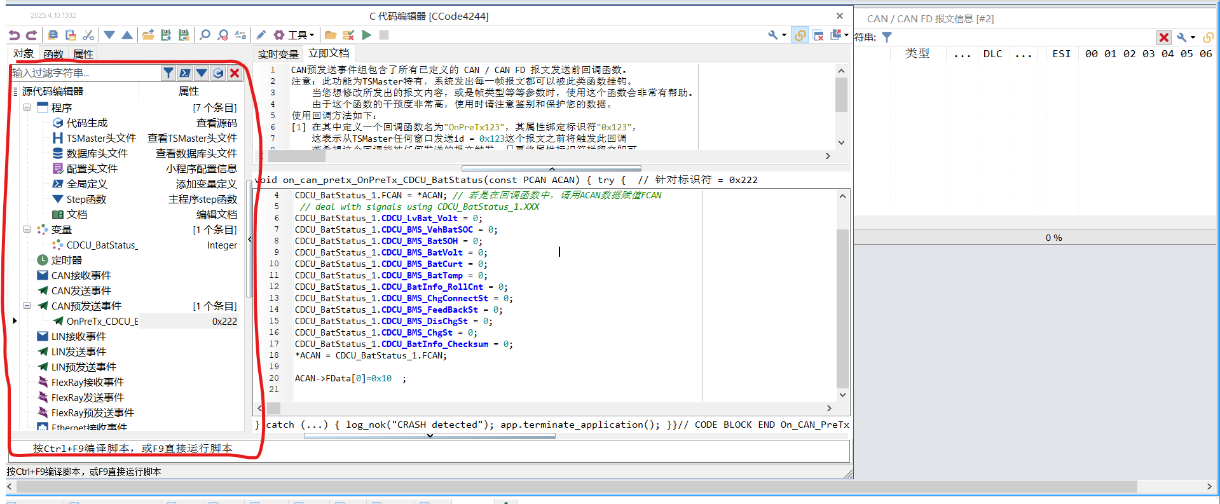1220x504 pixels.
Task: Click the funnel filter button in tree panel
Action: 168,73
